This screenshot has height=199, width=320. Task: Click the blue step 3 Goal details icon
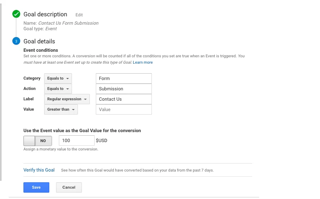click(x=16, y=41)
